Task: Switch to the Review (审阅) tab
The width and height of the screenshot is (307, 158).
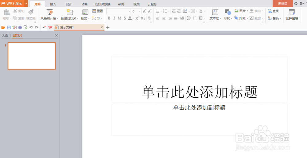Action: (121, 4)
